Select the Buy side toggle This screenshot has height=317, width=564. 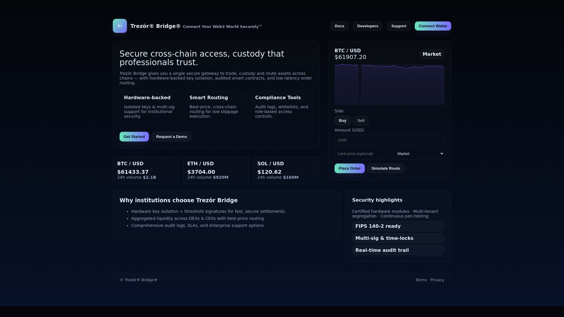pyautogui.click(x=343, y=121)
